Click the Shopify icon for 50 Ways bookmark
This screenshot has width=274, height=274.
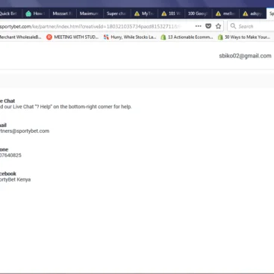click(220, 37)
